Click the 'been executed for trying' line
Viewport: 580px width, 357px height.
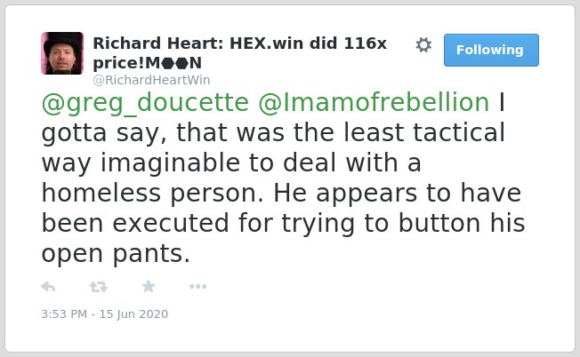coord(284,224)
